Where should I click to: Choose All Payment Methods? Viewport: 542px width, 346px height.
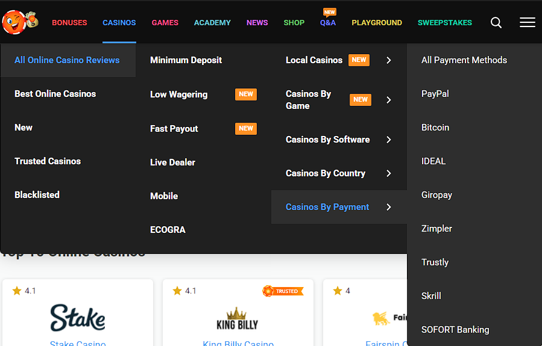464,60
